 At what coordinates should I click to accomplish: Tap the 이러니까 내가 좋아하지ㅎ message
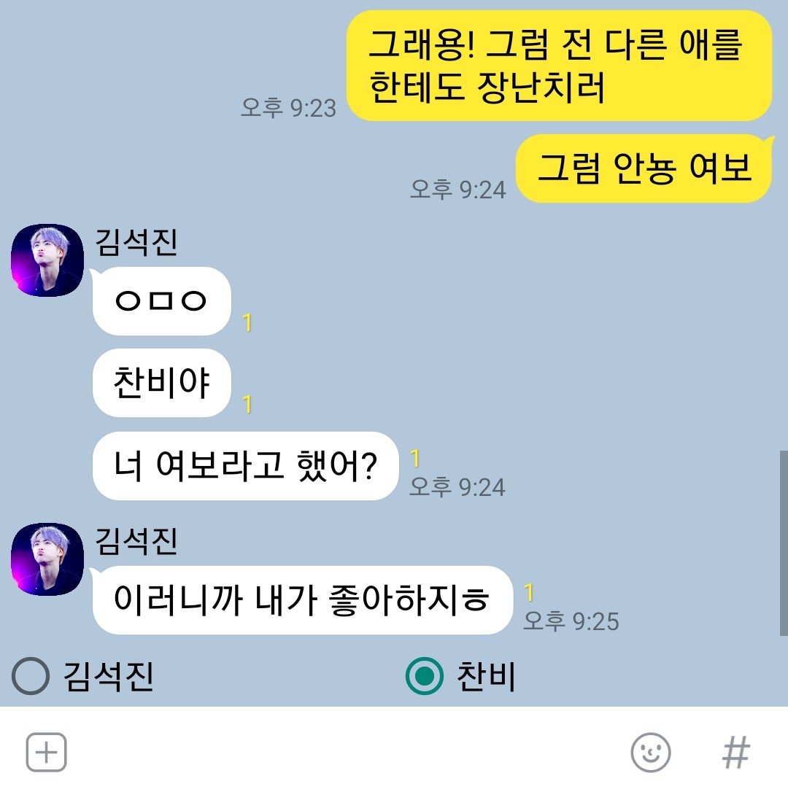(x=302, y=600)
